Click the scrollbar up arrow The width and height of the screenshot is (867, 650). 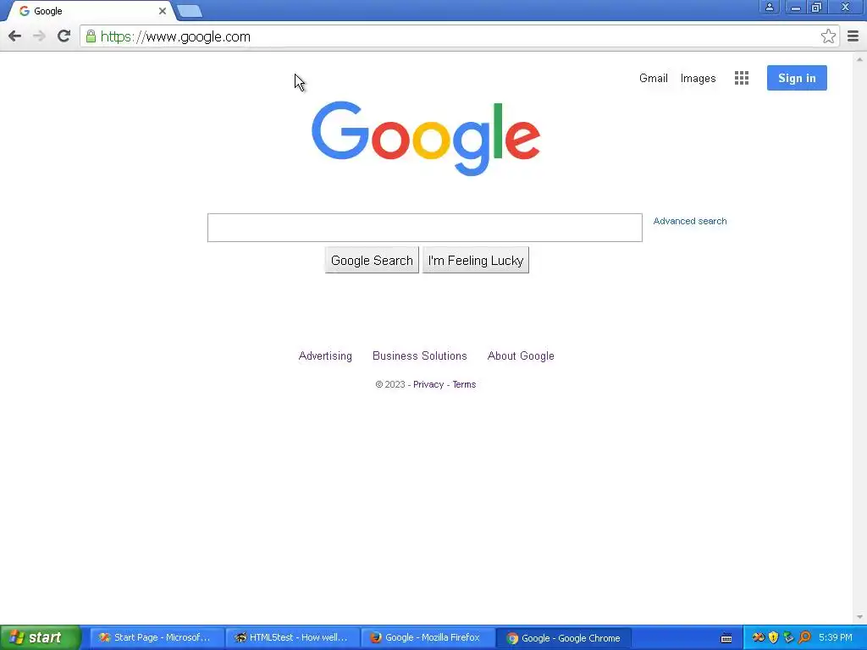pos(859,58)
